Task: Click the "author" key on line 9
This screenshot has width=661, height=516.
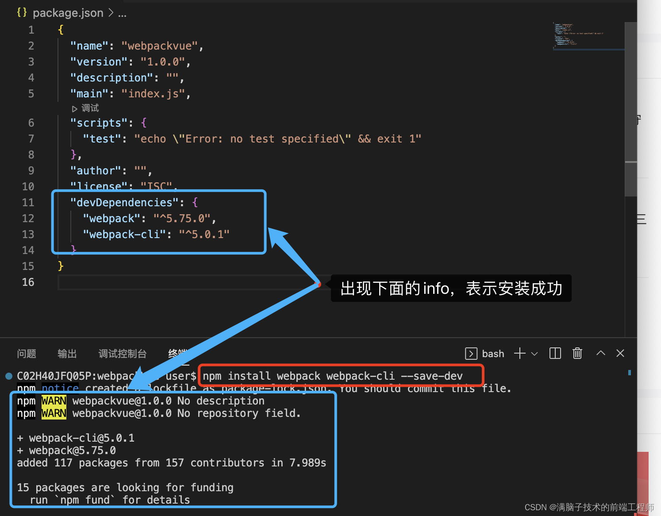Action: click(x=96, y=171)
